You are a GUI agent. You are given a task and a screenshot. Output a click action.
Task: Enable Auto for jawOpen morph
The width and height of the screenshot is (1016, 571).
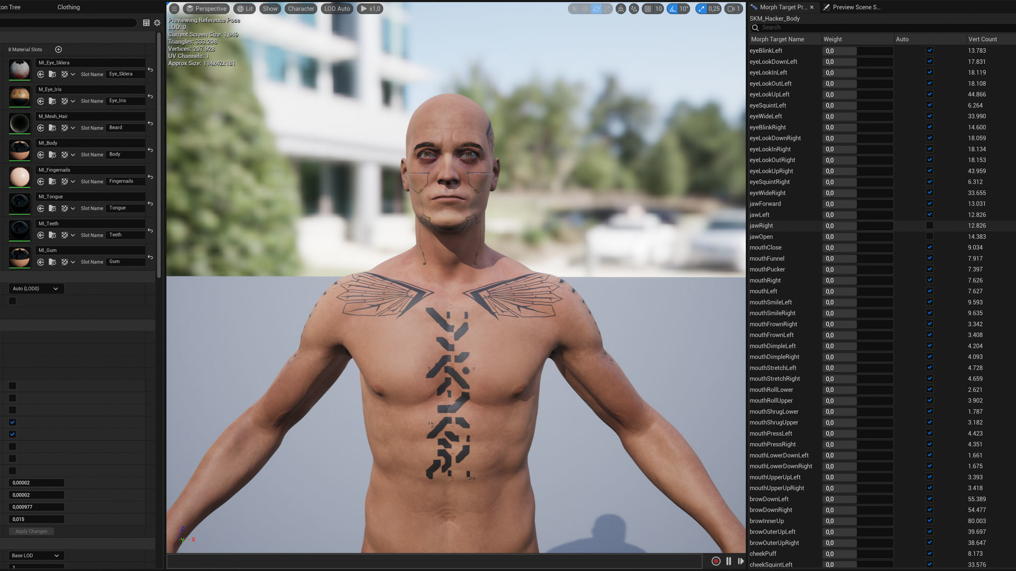[930, 237]
